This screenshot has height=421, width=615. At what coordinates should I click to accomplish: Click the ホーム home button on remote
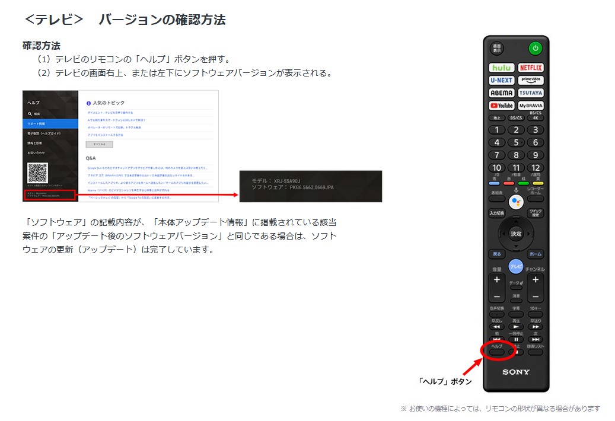(x=536, y=254)
